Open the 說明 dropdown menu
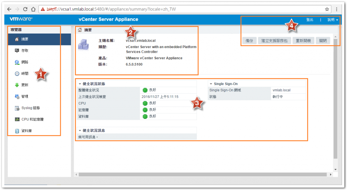This screenshot has height=191, width=348. pyautogui.click(x=333, y=20)
